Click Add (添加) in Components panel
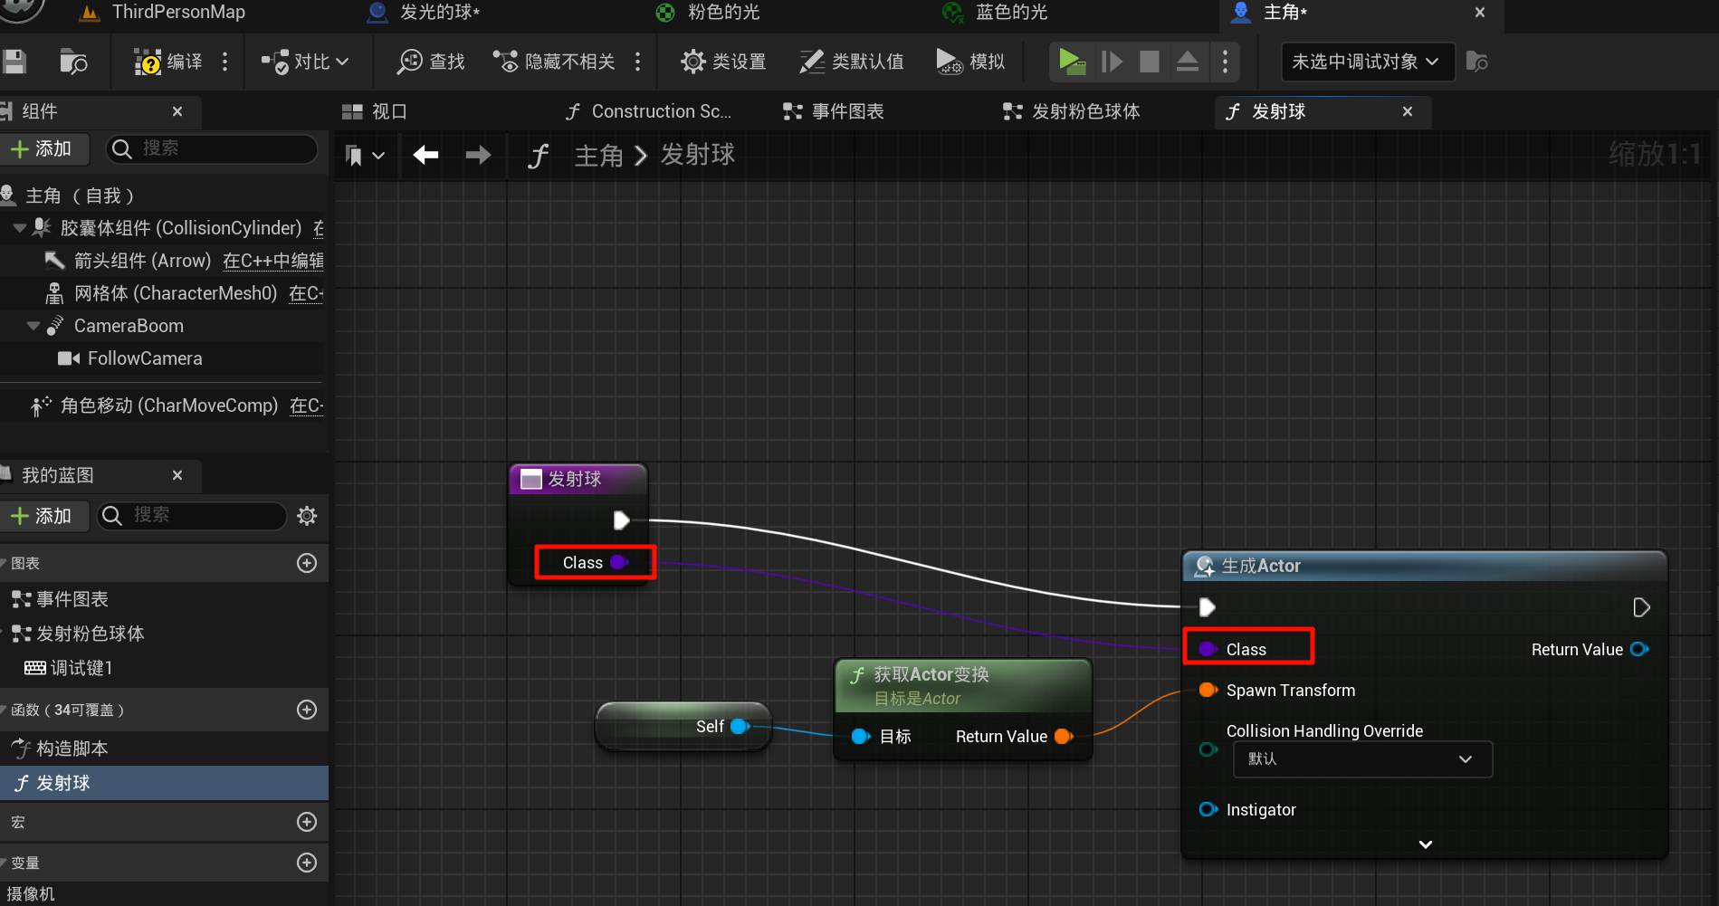Screen dimensions: 1719x906 (x=43, y=149)
